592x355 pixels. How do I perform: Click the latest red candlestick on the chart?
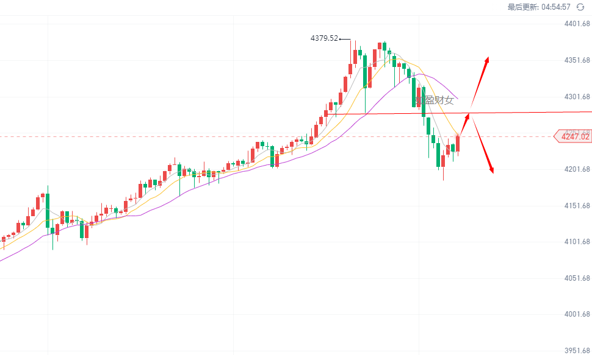(x=458, y=144)
